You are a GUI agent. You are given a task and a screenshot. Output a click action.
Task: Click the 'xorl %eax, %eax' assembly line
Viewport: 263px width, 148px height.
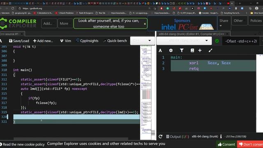point(210,63)
